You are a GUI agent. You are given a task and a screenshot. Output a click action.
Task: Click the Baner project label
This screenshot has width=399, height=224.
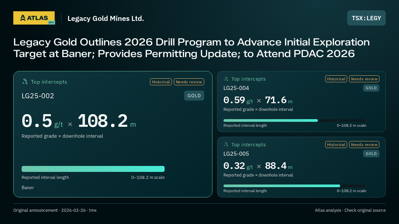point(28,187)
